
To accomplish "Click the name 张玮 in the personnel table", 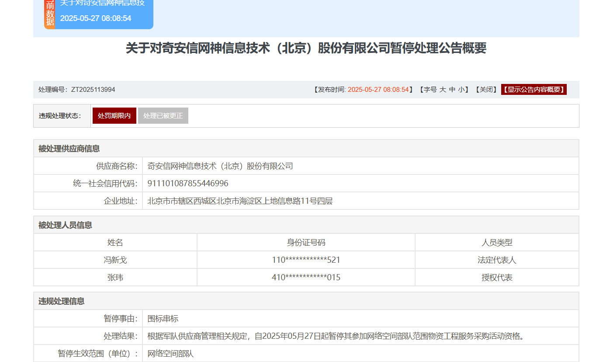I will click(x=115, y=277).
